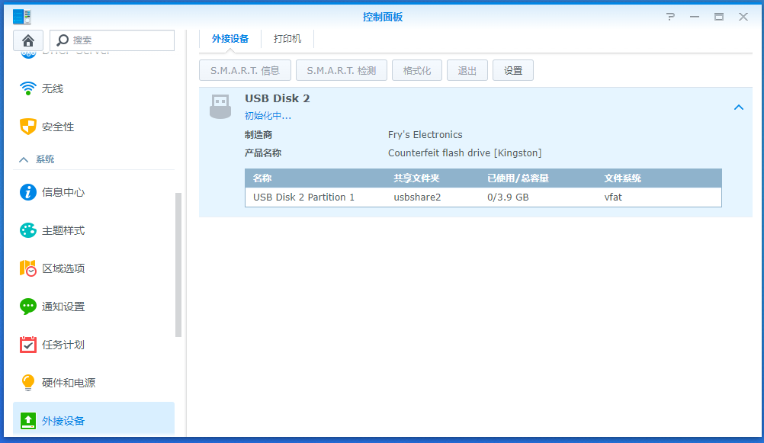
Task: Select the 无线 sidebar label
Action: [53, 88]
